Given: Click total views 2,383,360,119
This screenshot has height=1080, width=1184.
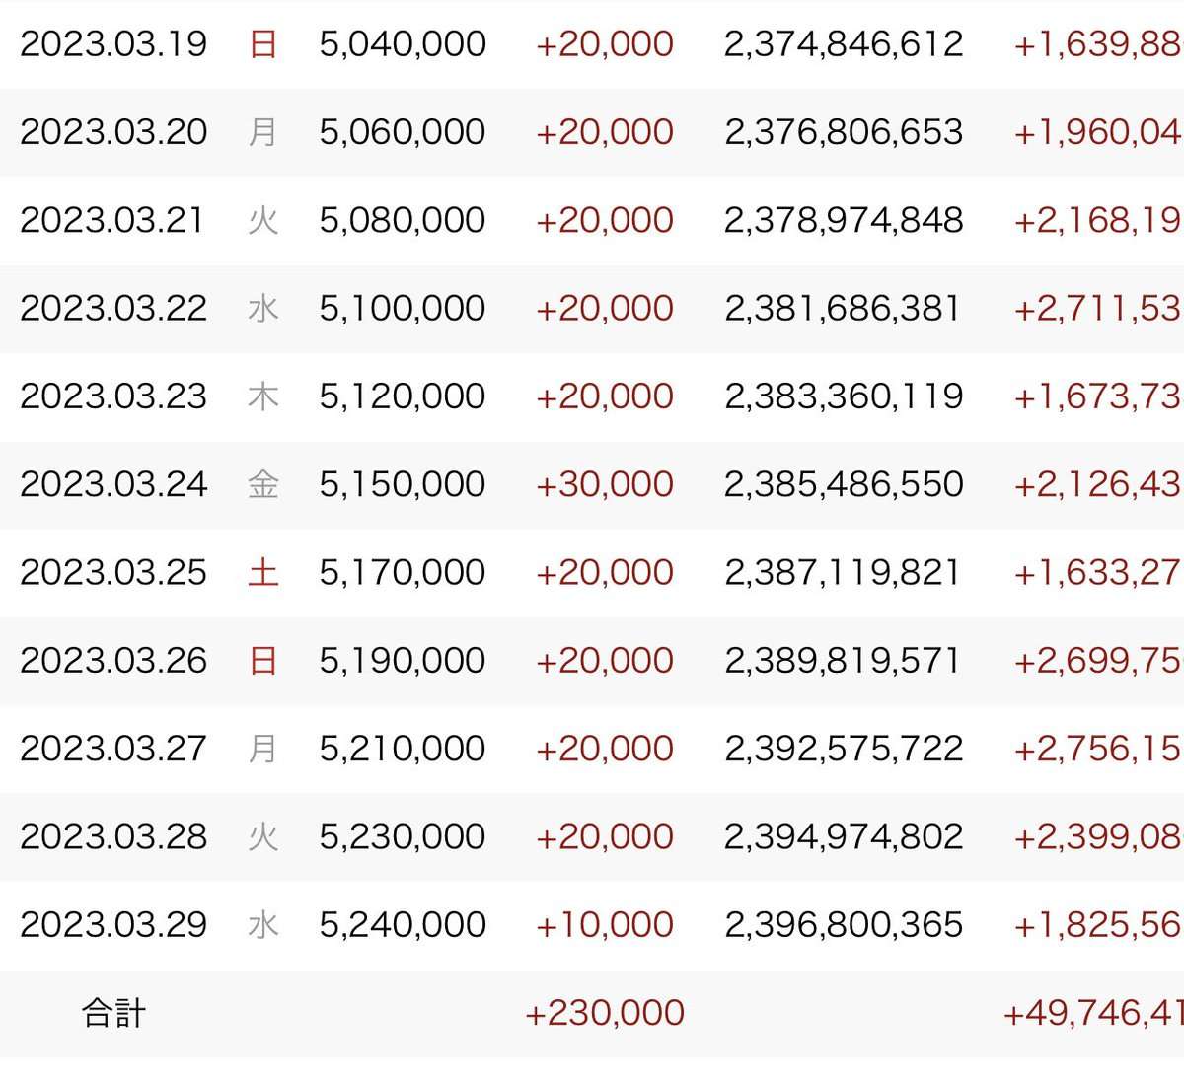Looking at the screenshot, I should (x=844, y=396).
